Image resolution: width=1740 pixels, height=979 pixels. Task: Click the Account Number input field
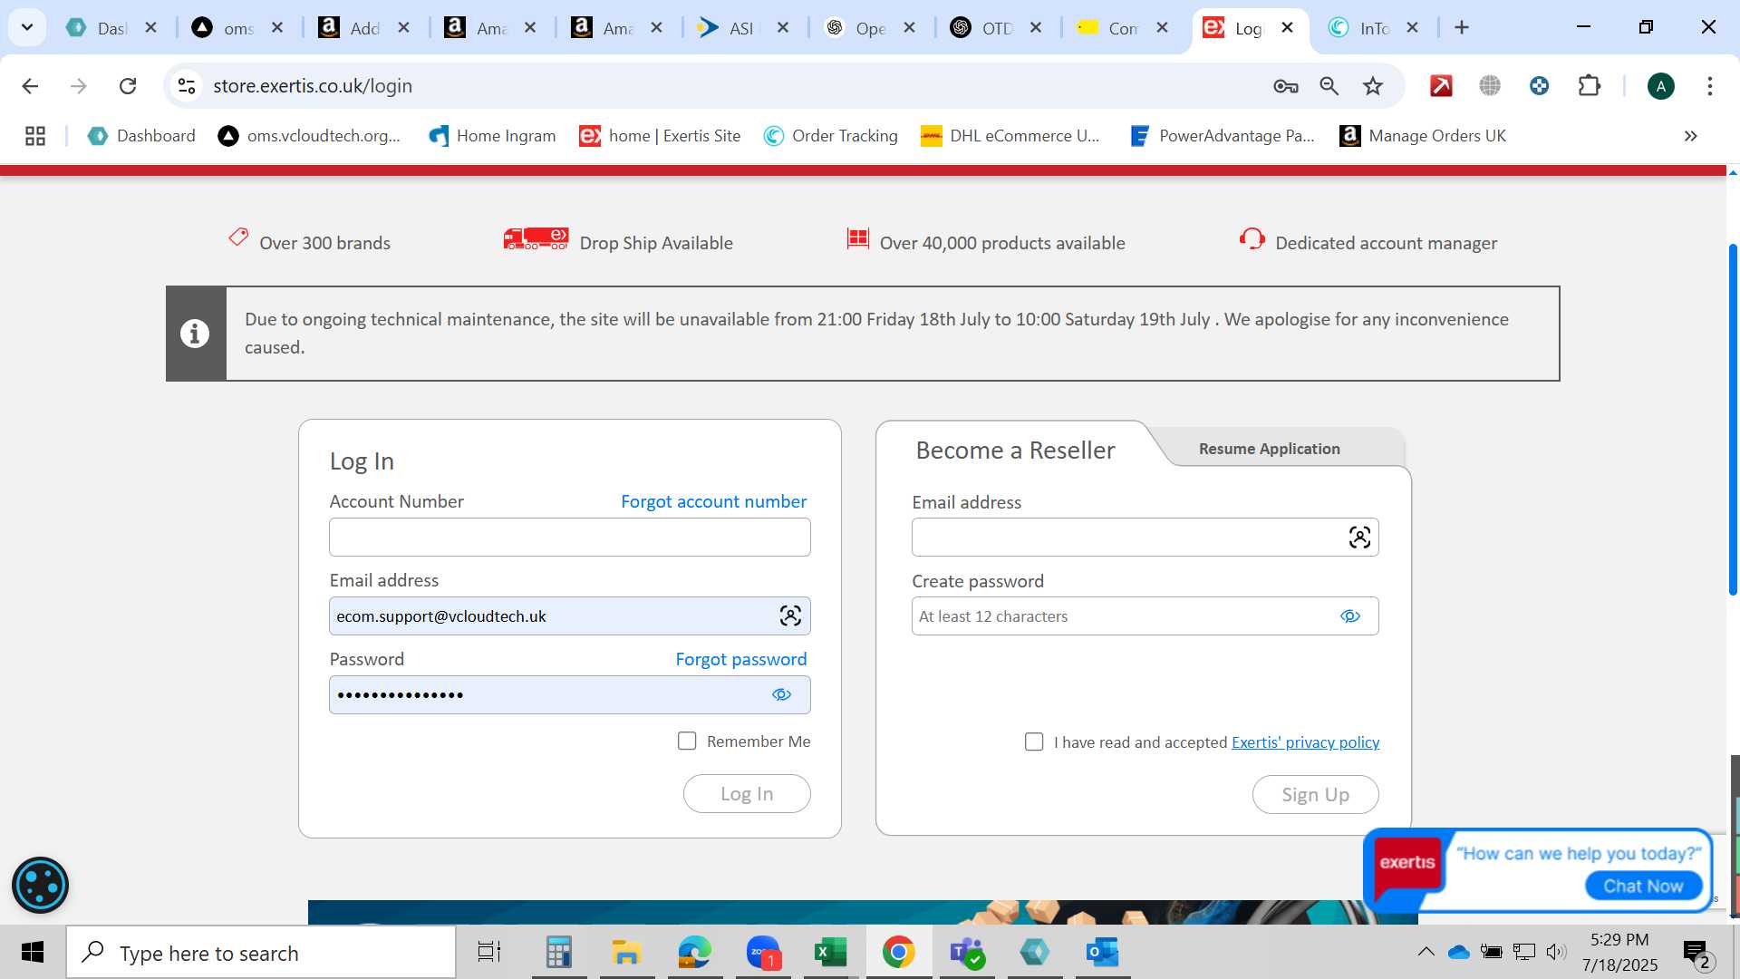click(569, 538)
